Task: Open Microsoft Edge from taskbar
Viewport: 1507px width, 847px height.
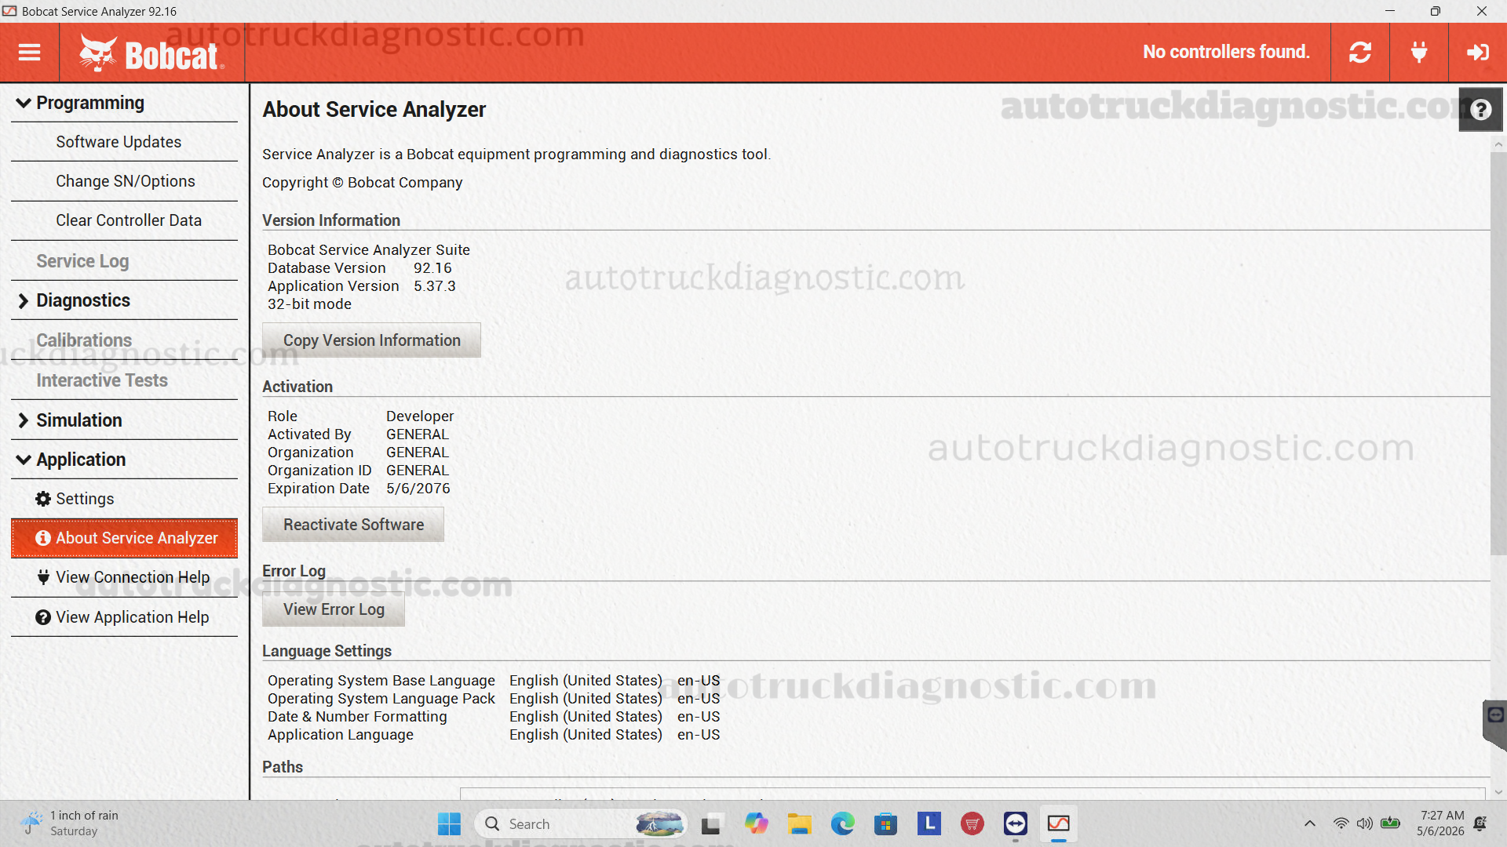Action: [x=842, y=824]
